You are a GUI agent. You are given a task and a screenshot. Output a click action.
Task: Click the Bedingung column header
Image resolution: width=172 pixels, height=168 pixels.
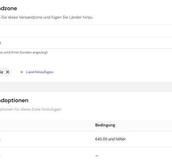point(105,125)
